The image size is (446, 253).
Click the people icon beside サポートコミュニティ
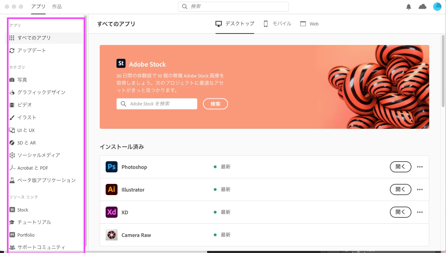point(12,247)
